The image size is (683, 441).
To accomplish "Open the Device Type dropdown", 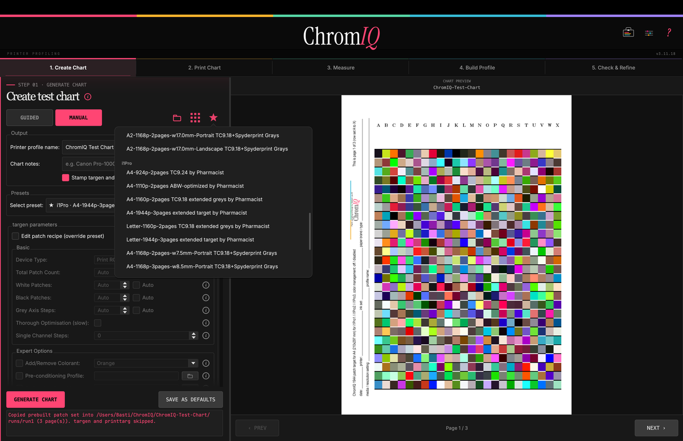I will tap(105, 260).
